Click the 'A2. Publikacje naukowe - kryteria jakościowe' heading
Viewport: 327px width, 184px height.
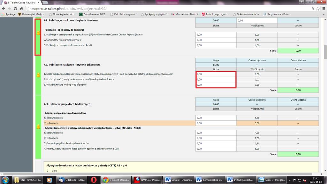point(72,65)
